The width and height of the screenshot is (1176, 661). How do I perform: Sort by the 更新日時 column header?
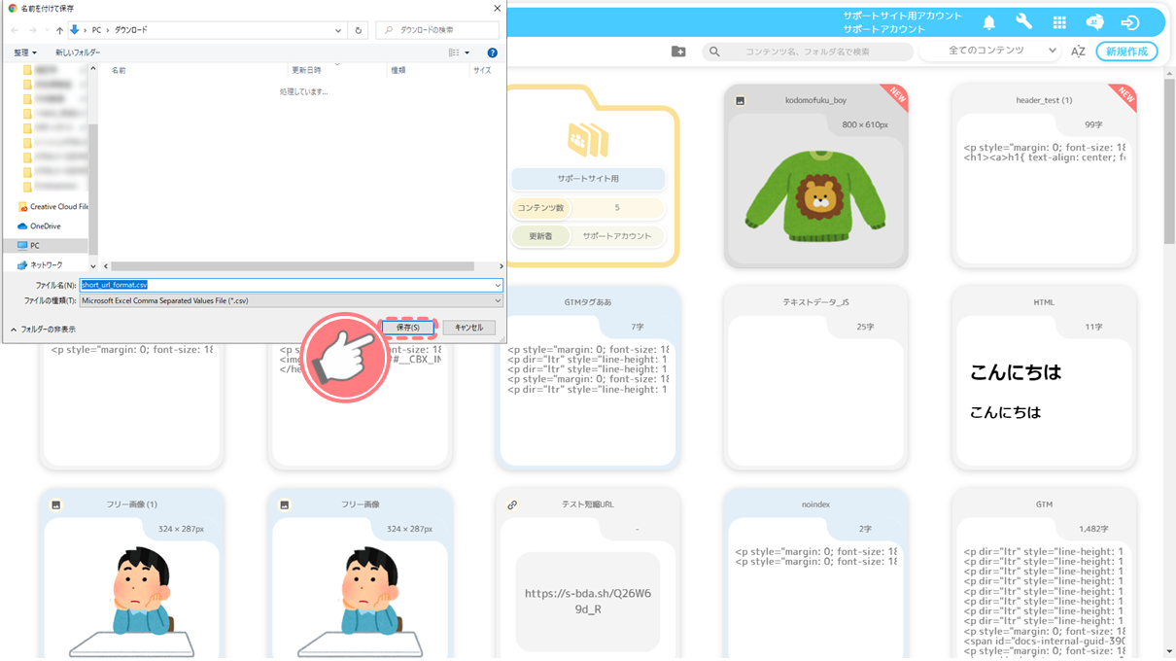pos(306,70)
